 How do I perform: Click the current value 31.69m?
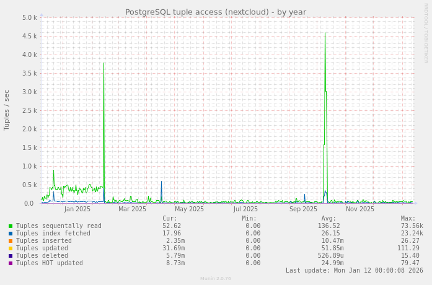[174, 248]
